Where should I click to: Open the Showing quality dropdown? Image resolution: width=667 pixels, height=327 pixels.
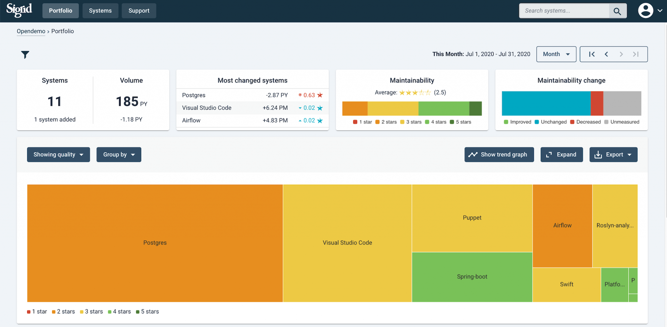pos(58,154)
